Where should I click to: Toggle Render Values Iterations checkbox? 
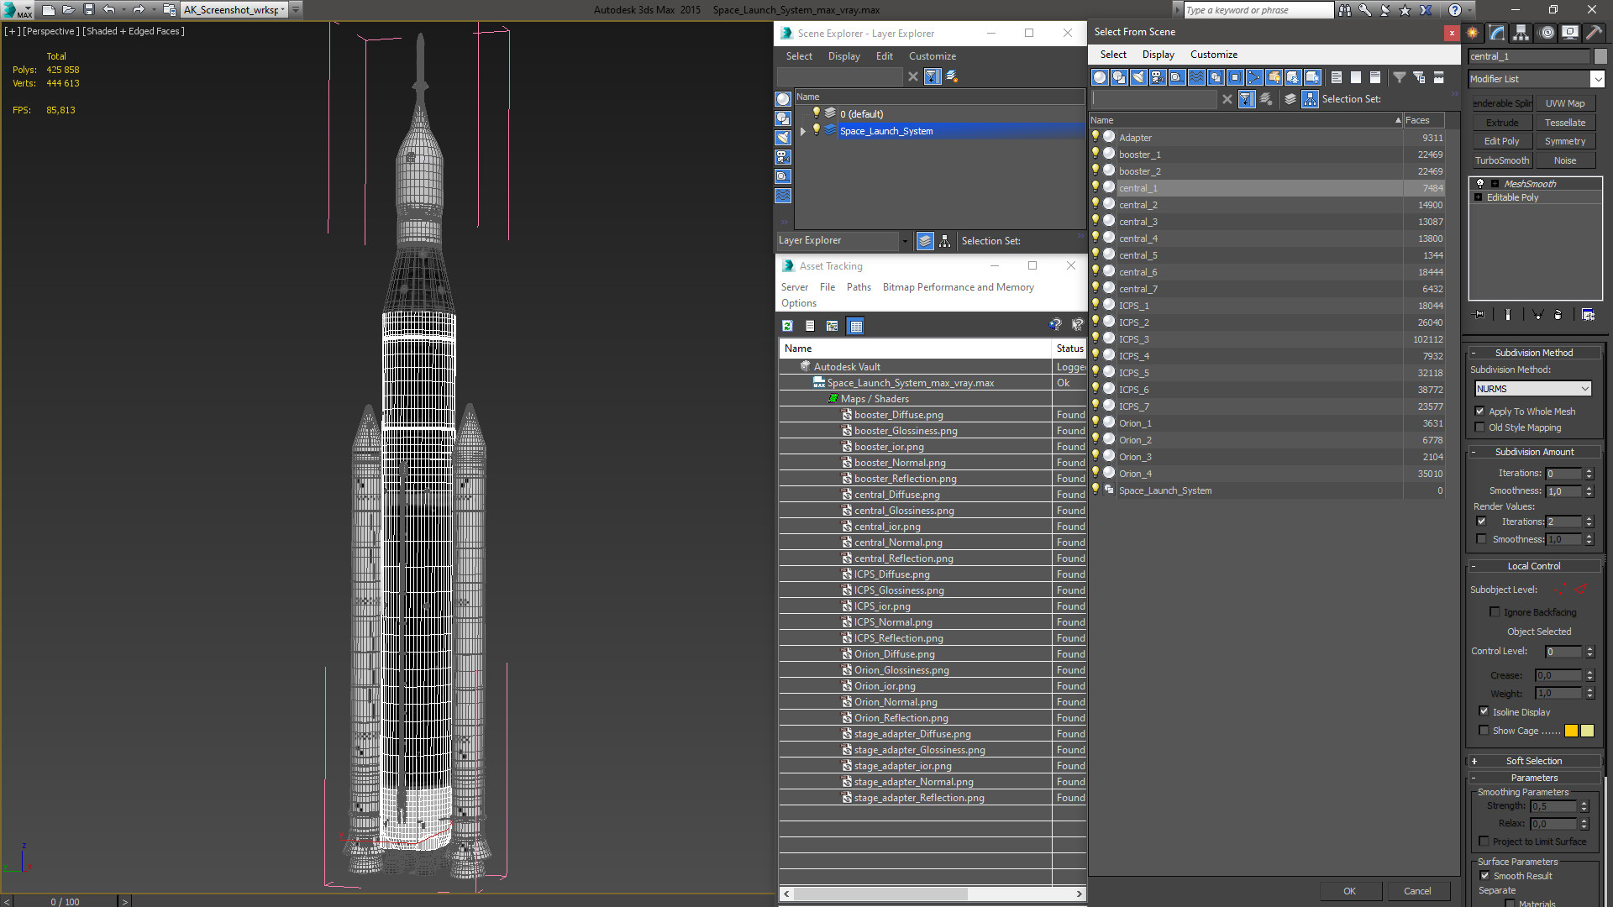tap(1481, 522)
